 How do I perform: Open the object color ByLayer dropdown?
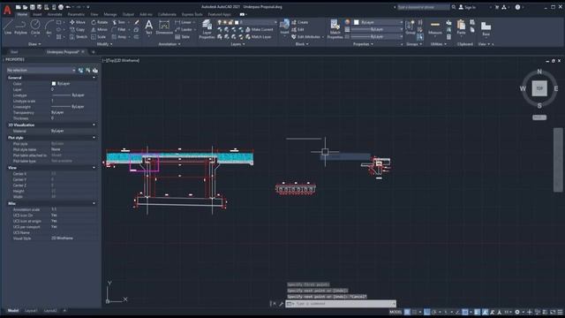click(379, 22)
